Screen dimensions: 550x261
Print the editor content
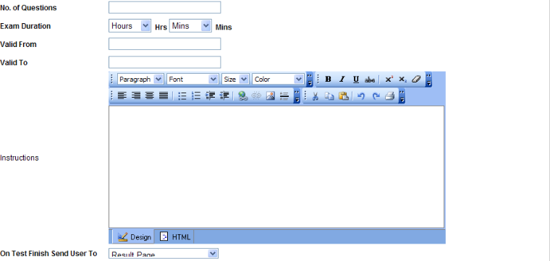click(389, 95)
